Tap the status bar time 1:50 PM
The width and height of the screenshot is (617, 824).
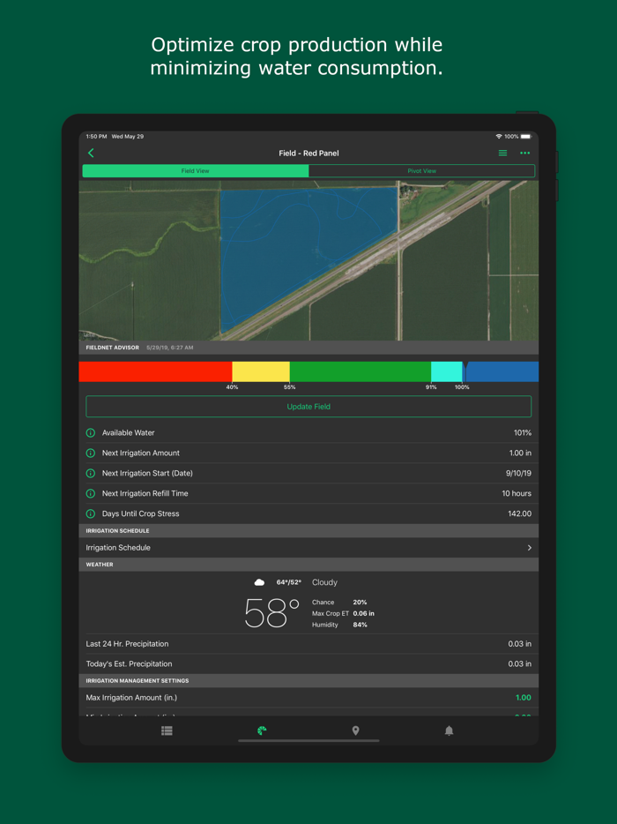[x=96, y=137]
